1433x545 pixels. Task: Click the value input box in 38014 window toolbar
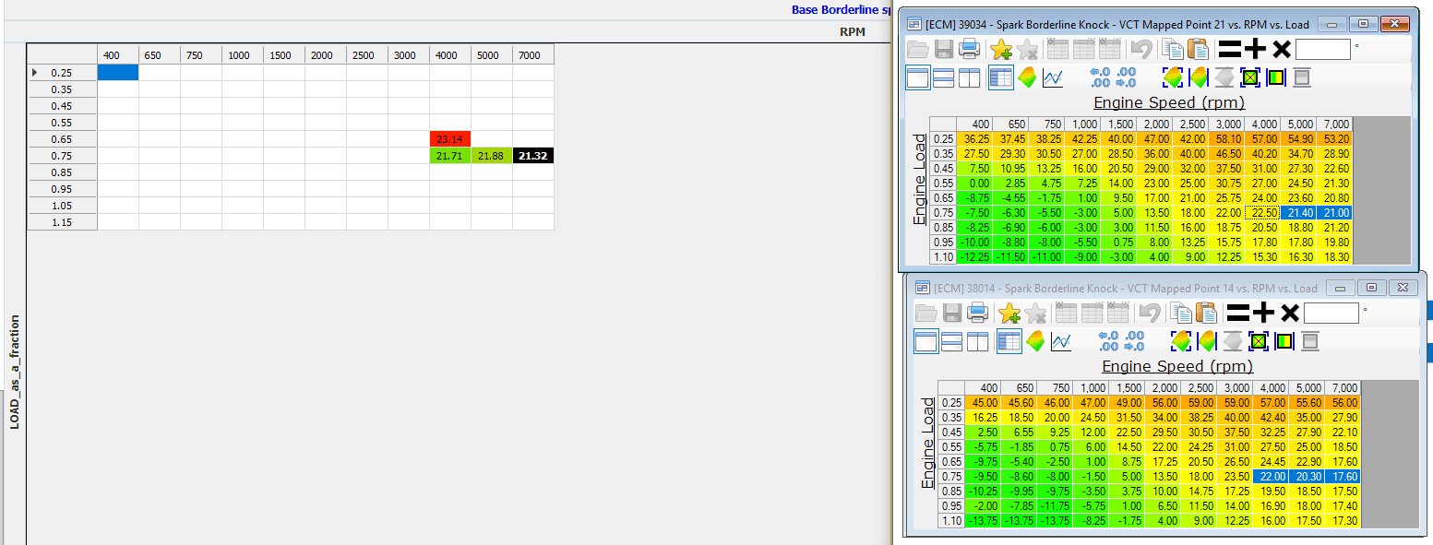click(x=1331, y=314)
